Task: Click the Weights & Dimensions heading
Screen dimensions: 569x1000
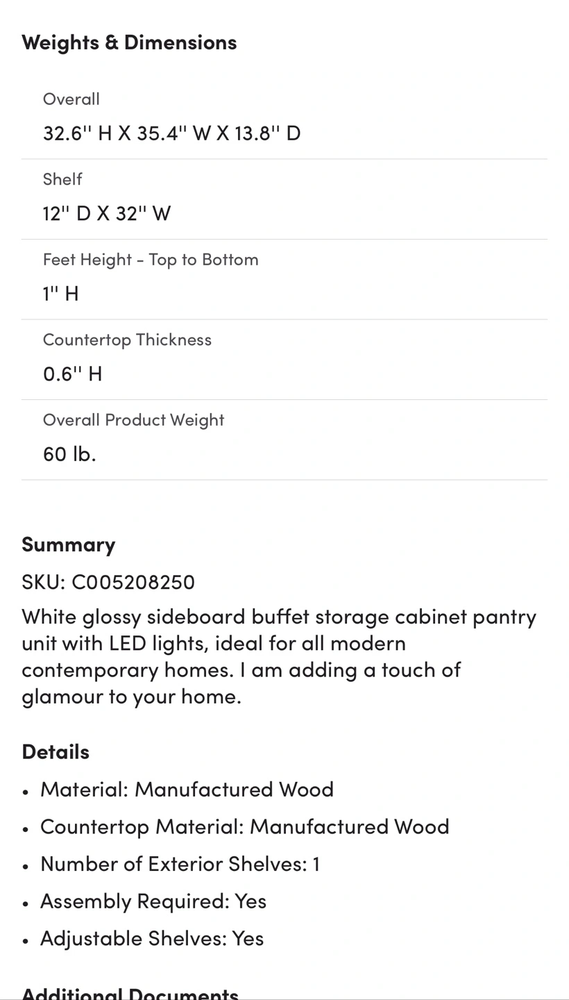Action: 129,42
